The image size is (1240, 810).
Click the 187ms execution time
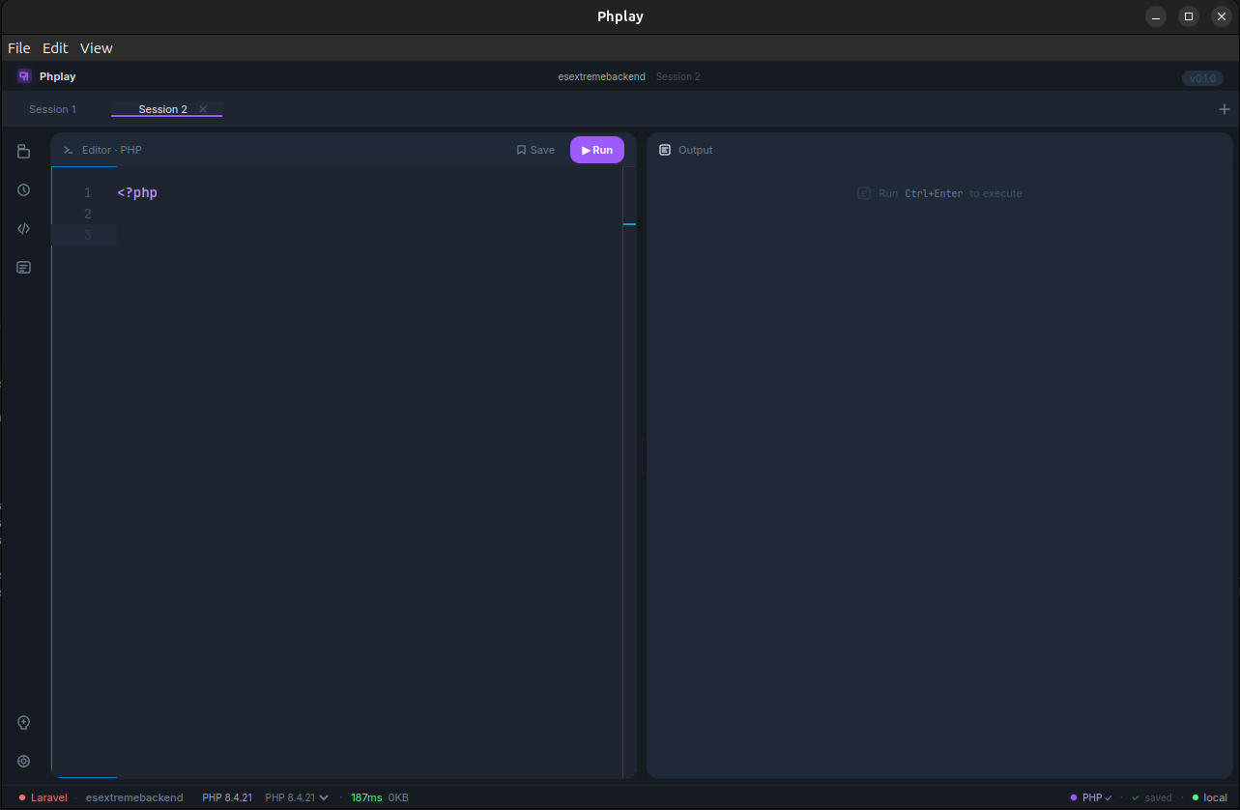click(366, 797)
